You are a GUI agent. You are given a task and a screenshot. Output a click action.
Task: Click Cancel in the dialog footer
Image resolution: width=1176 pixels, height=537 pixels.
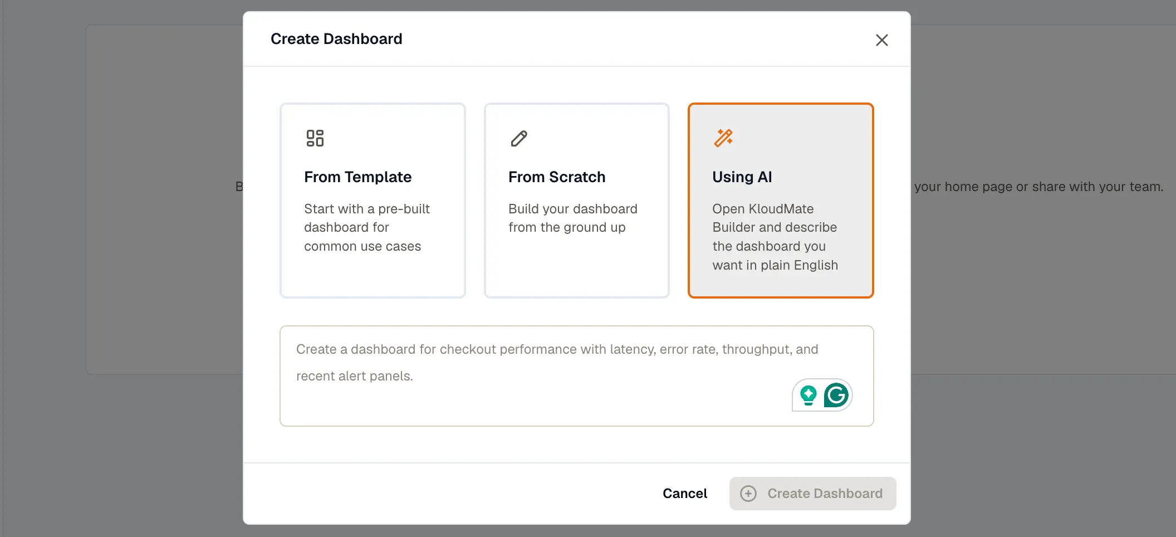[685, 494]
